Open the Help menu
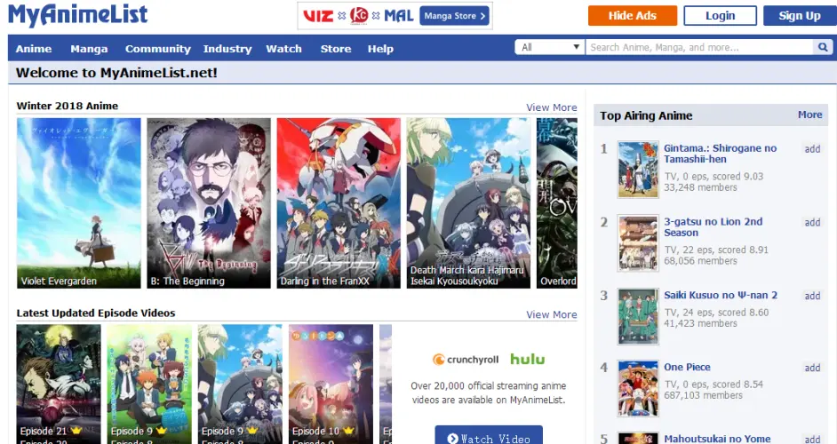Screen dimensions: 837x444 [x=380, y=49]
